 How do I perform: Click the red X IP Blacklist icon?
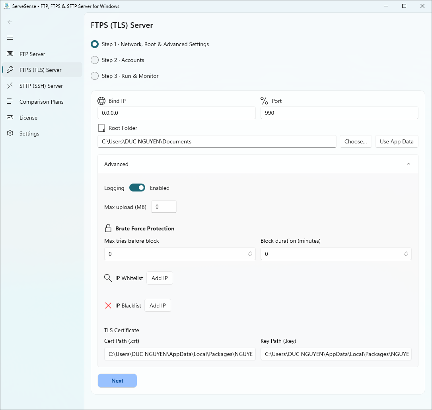[x=108, y=306]
